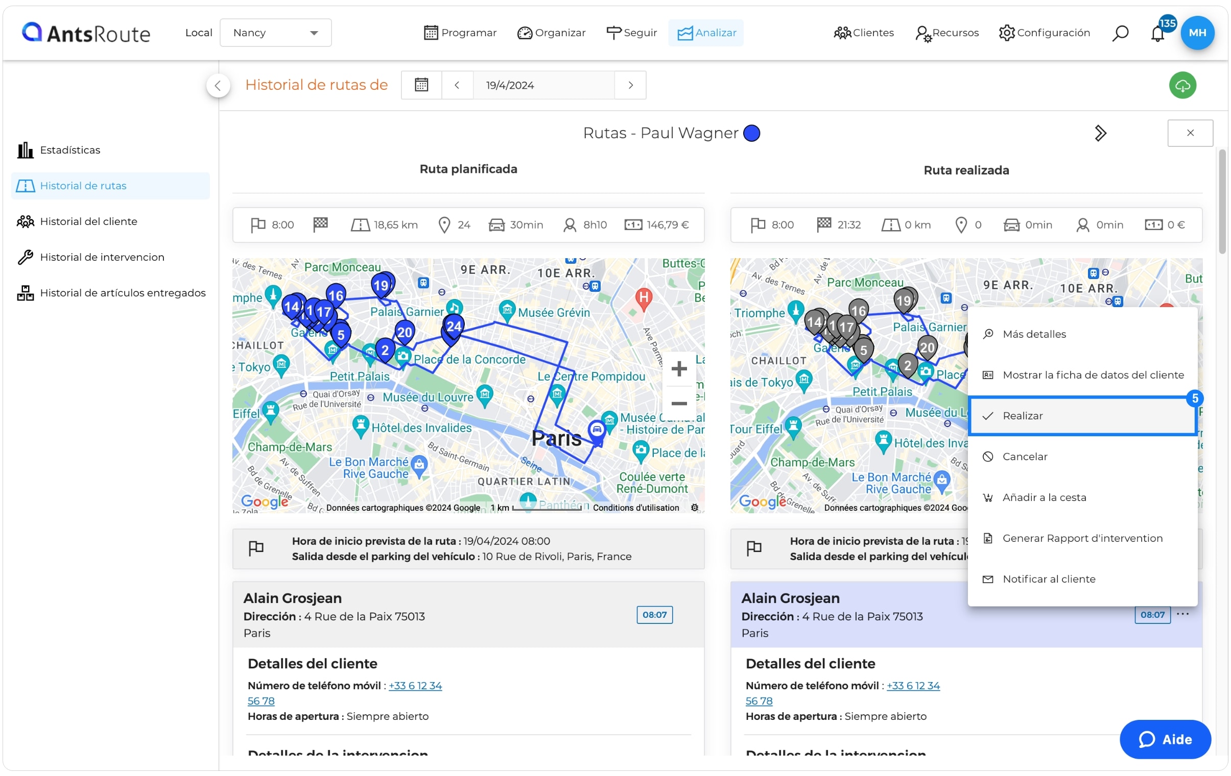Screen dimensions: 1231x776
Task: Go to the previous date
Action: coord(457,85)
